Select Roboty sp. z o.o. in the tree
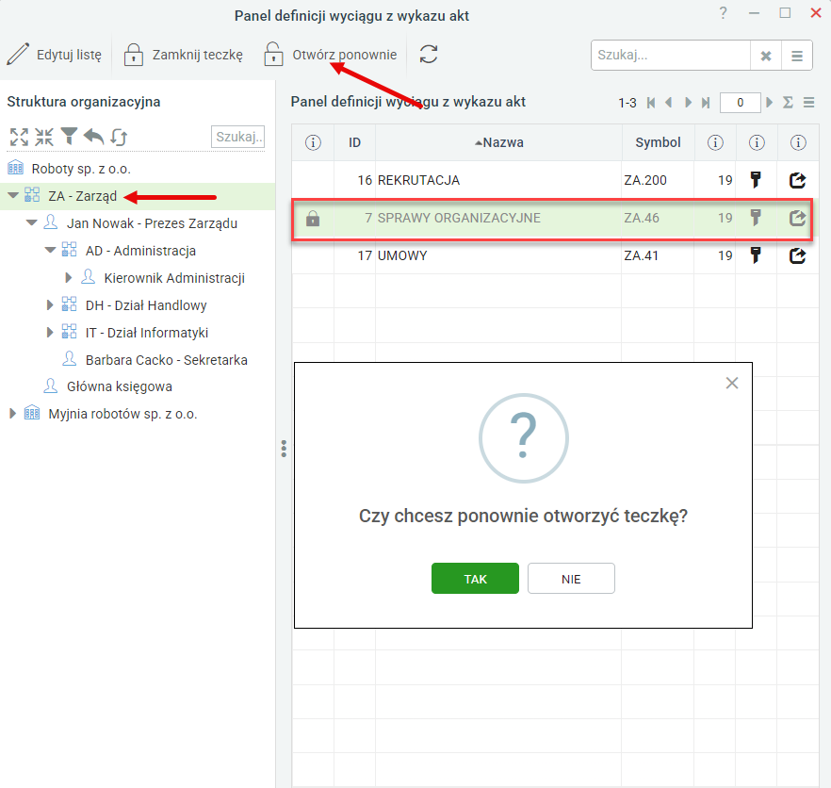Screen dimensions: 831x788 coord(81,169)
